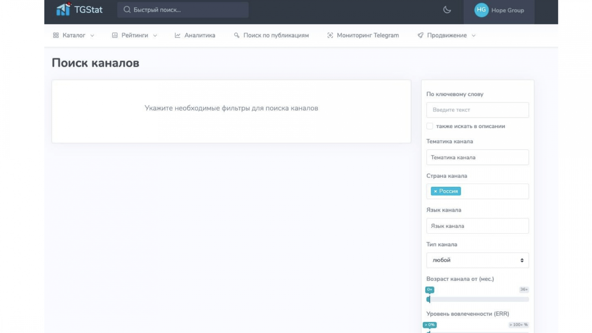The height and width of the screenshot is (333, 592).
Task: Click the TGStat logo icon
Action: pos(63,9)
